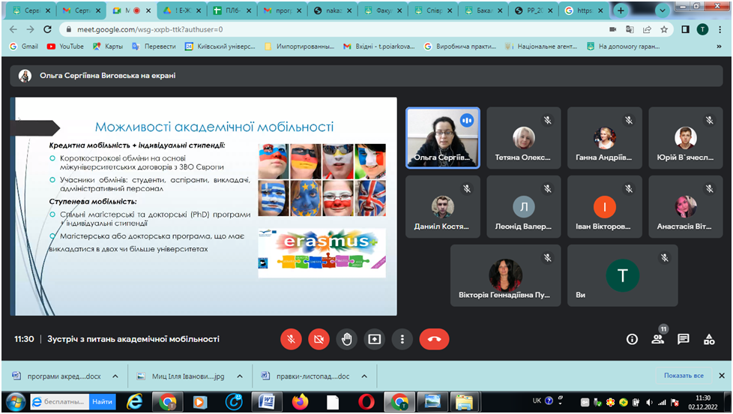733x414 pixels.
Task: Raise hand in the meeting
Action: tap(346, 339)
